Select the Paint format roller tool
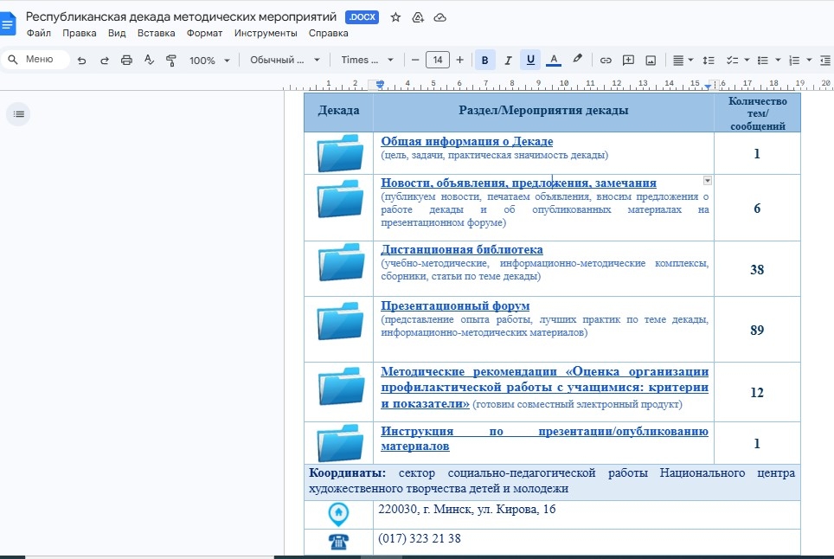The height and width of the screenshot is (559, 834). click(x=170, y=61)
